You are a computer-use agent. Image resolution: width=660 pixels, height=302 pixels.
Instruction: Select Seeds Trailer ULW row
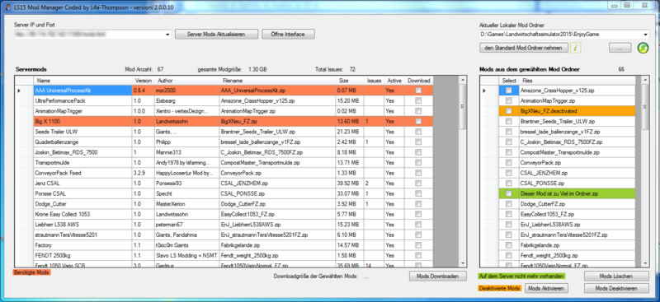click(234, 132)
